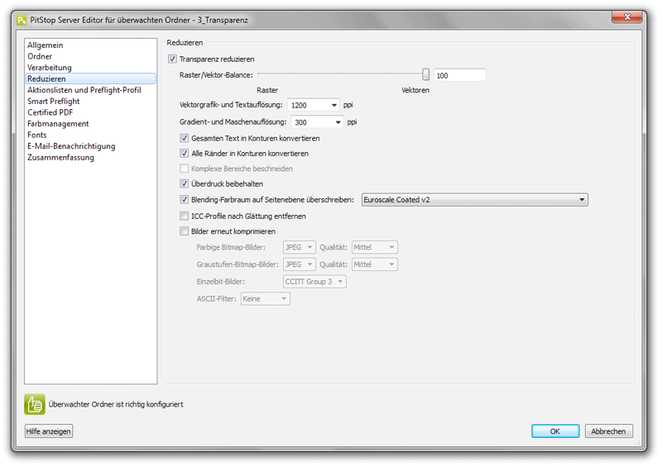Enable Bilder erneut komprimieren checkbox
Image resolution: width=662 pixels, height=466 pixels.
tap(184, 231)
